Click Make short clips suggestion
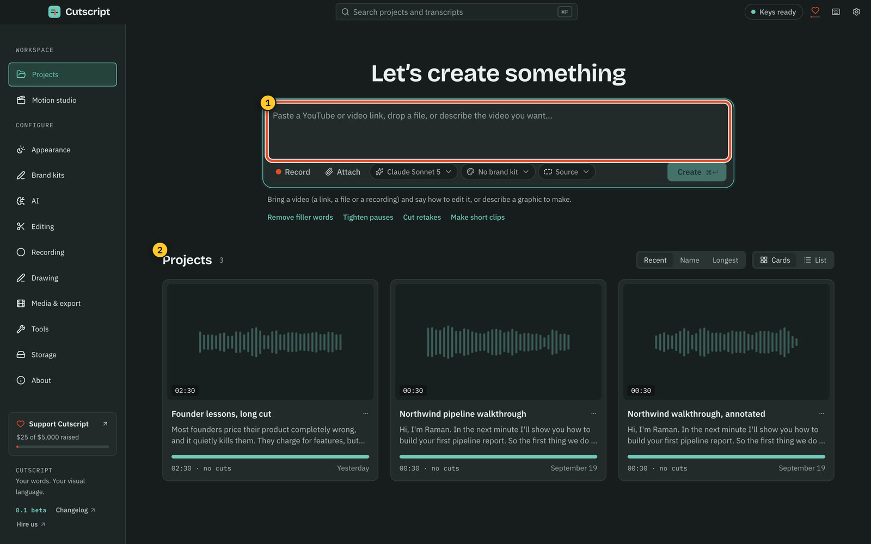This screenshot has width=871, height=544. (477, 217)
